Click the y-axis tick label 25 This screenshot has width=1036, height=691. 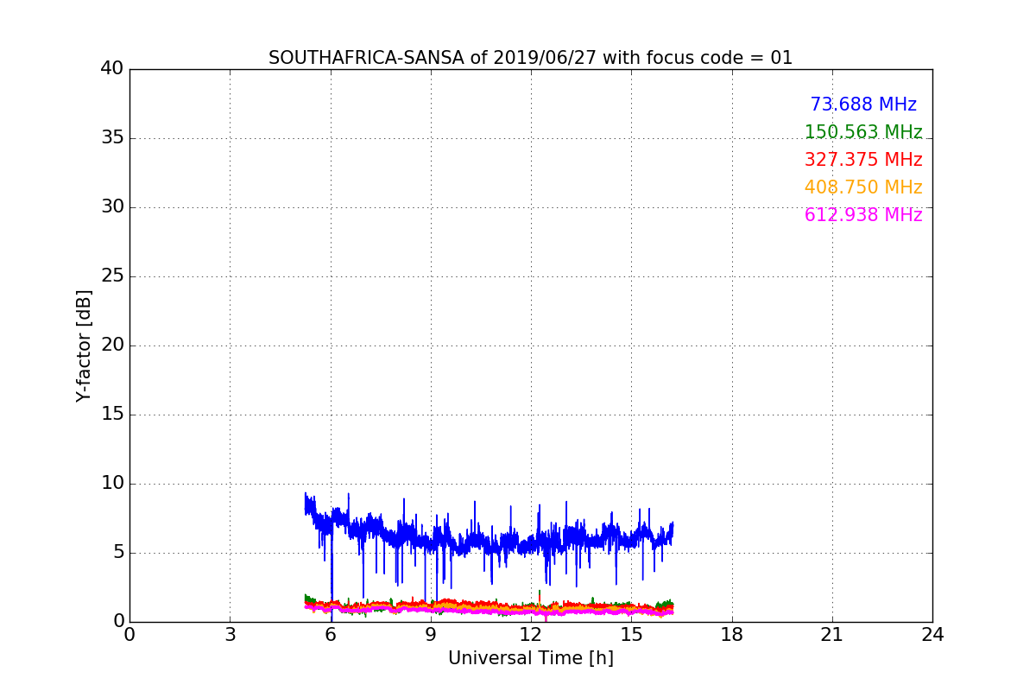click(112, 276)
